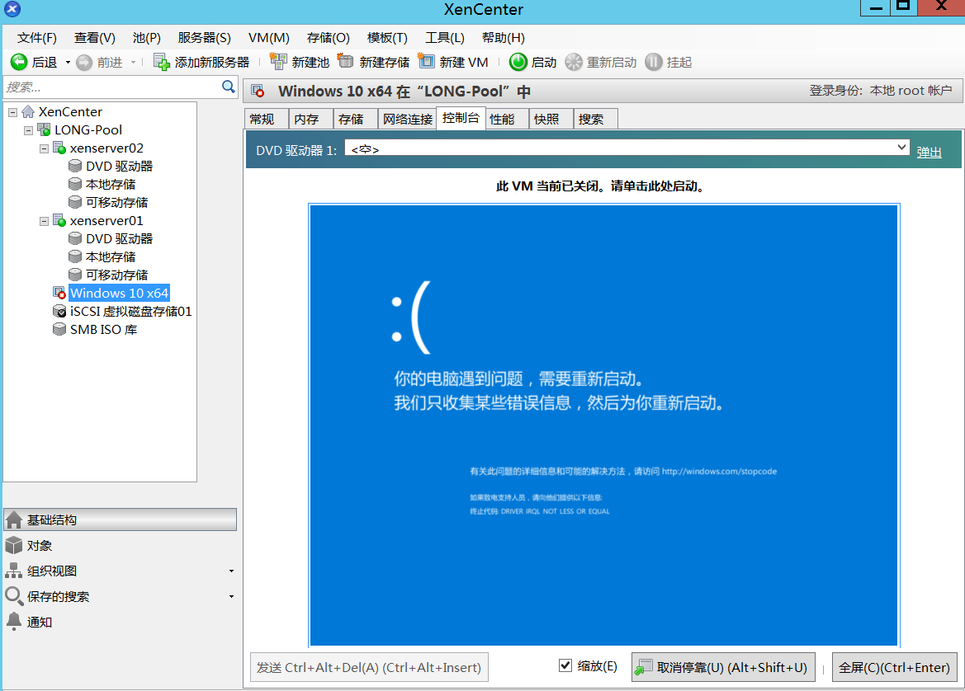Viewport: 965px width, 691px height.
Task: Switch to the General (常规) tab
Action: pyautogui.click(x=267, y=119)
